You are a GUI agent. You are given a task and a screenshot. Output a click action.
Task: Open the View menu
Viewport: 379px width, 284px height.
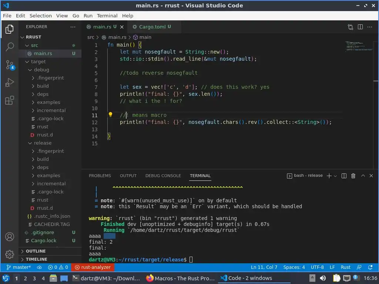pyautogui.click(x=62, y=16)
